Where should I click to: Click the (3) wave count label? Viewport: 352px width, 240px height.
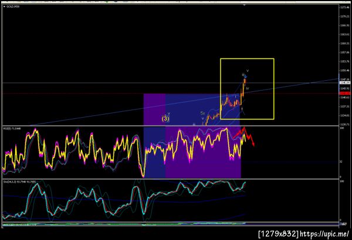point(165,119)
